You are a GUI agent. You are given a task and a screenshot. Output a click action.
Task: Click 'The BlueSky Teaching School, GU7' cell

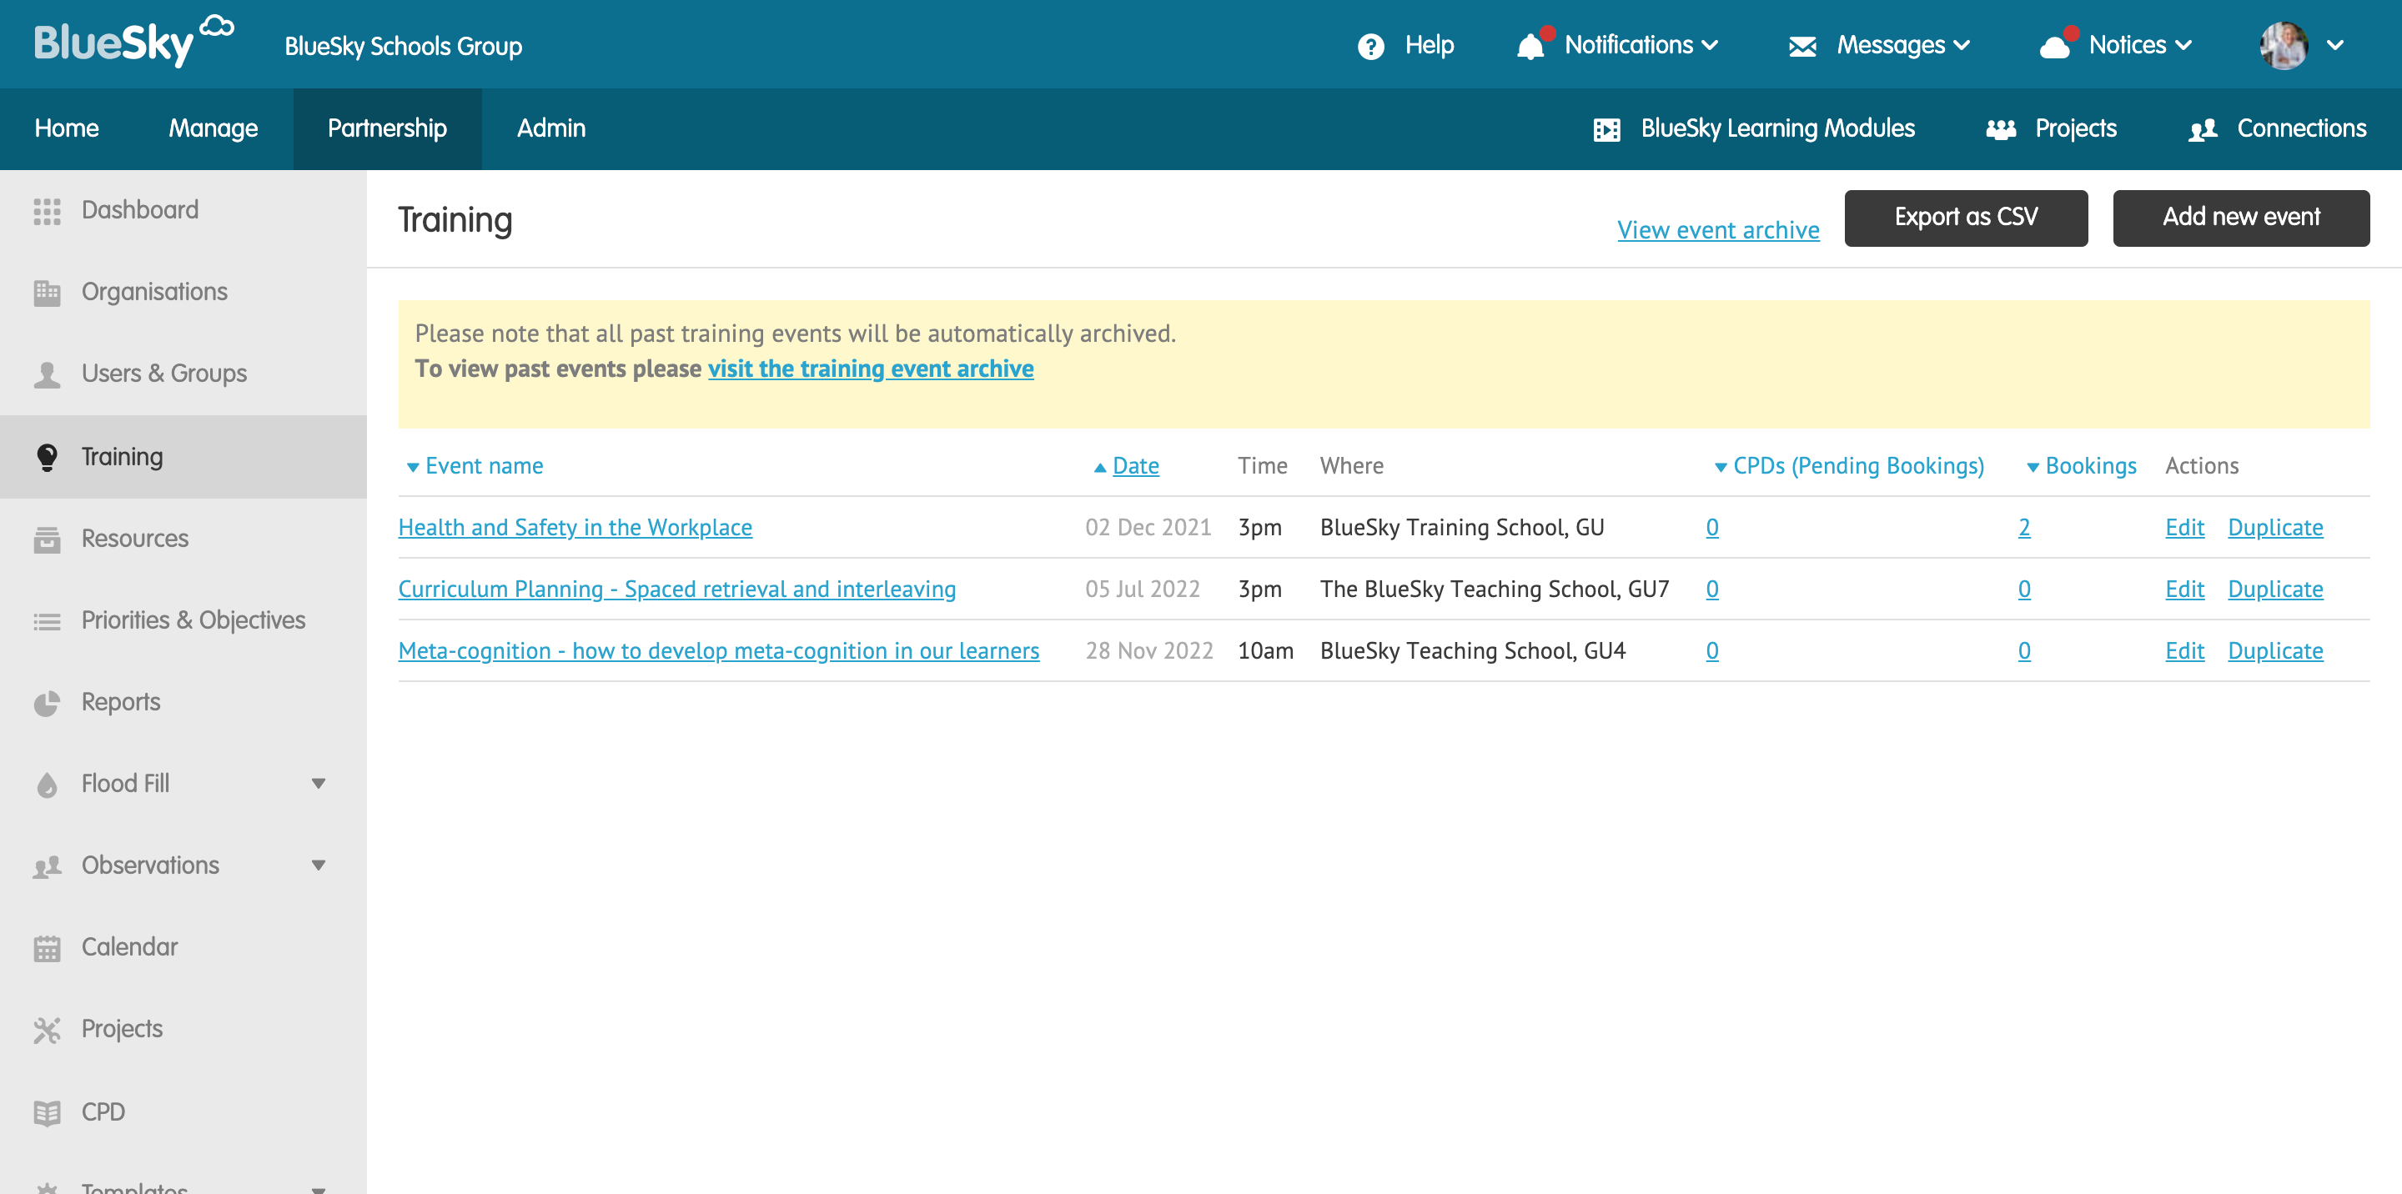tap(1494, 589)
